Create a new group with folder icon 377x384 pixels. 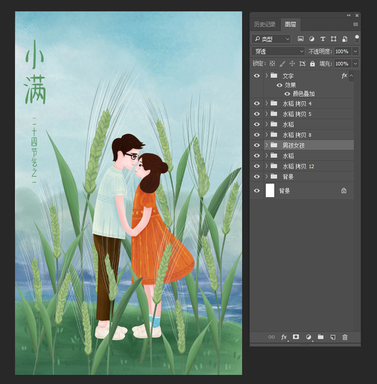(x=320, y=337)
